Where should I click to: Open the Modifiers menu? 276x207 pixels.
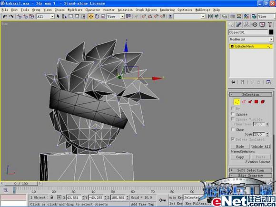[x=75, y=10]
